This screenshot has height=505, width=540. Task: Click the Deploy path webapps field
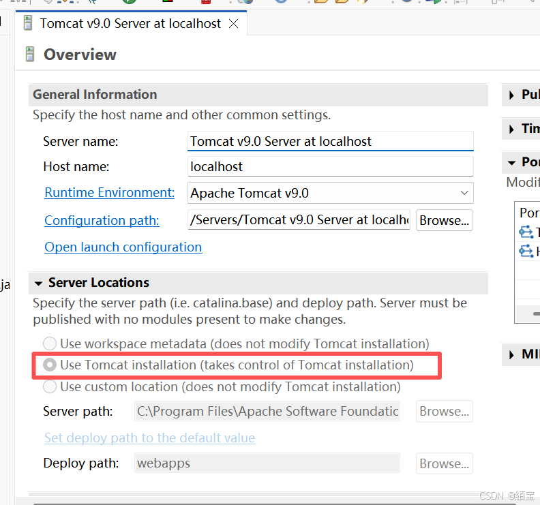[x=267, y=463]
